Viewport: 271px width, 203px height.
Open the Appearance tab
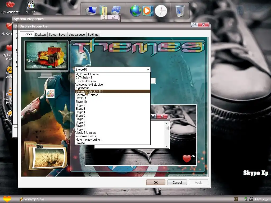(x=77, y=35)
